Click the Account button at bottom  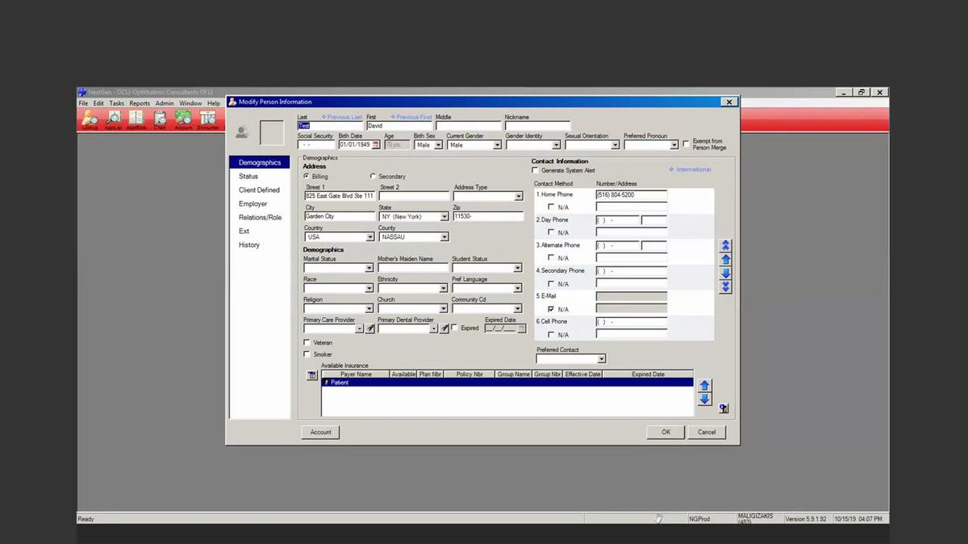pos(320,432)
